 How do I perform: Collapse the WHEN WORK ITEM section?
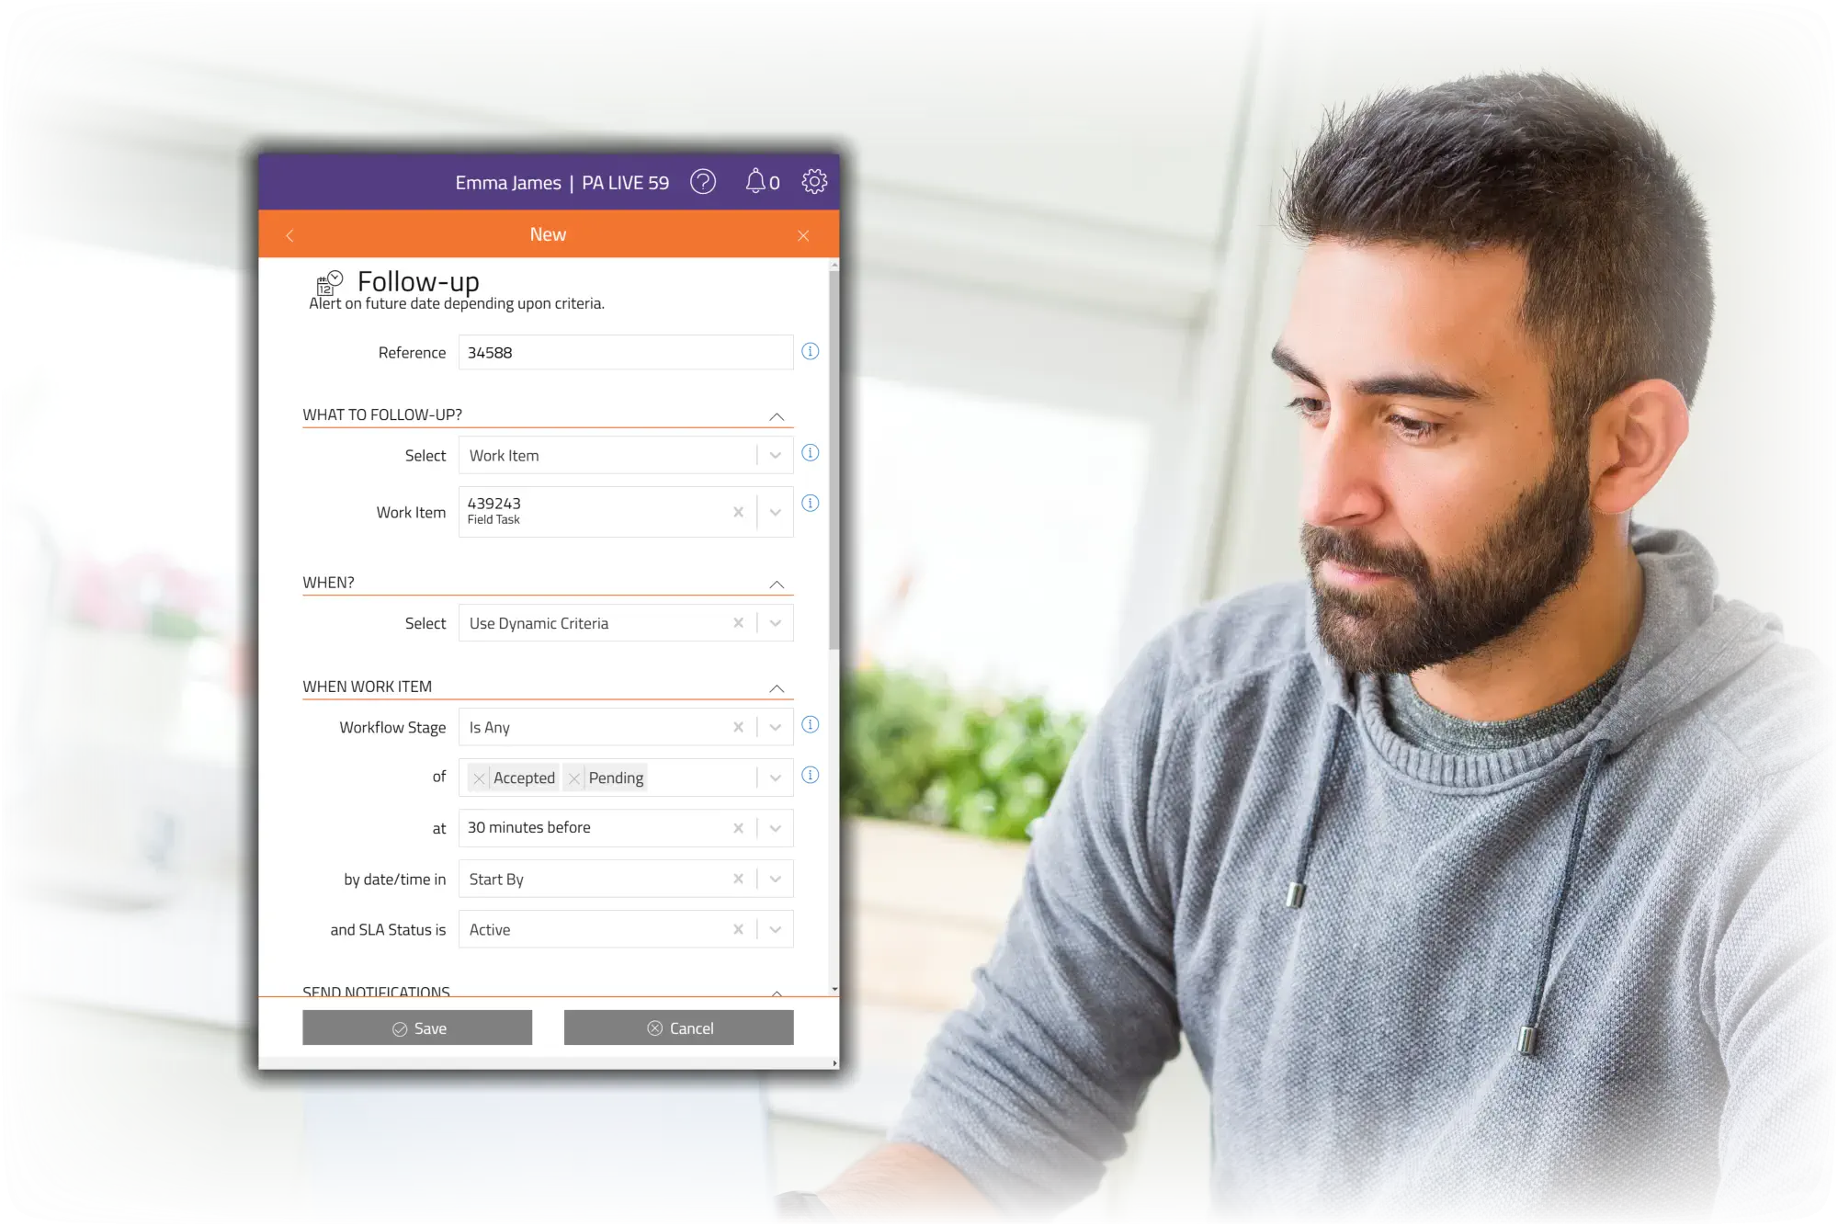[777, 686]
